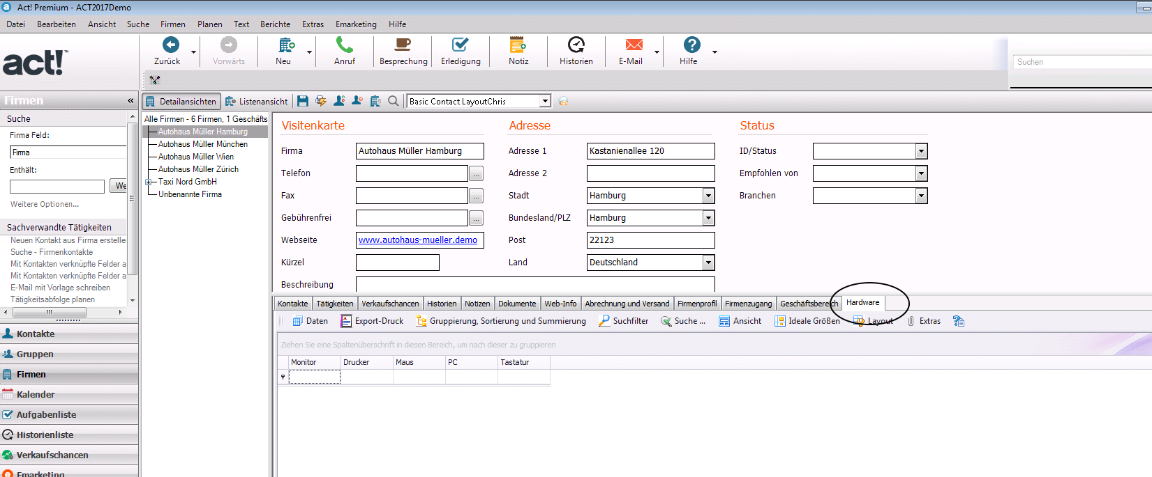The width and height of the screenshot is (1152, 477).
Task: Open the Branchen dropdown
Action: (x=921, y=196)
